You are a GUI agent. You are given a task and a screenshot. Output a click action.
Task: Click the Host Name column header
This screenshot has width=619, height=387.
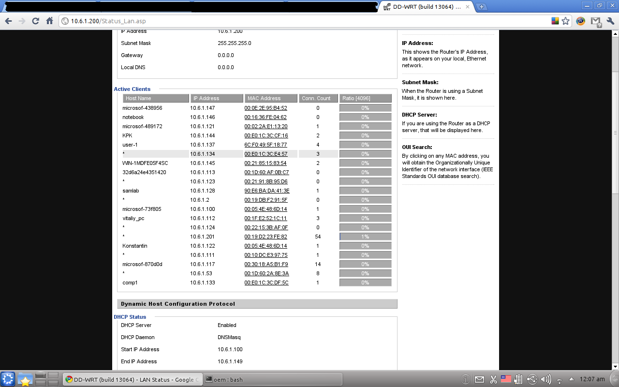click(x=156, y=98)
